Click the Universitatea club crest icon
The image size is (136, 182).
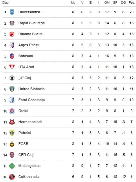pos(12,12)
